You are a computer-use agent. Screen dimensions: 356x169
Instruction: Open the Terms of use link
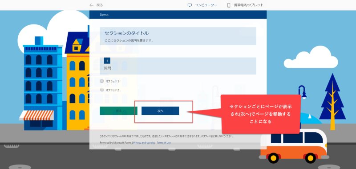tap(164, 143)
